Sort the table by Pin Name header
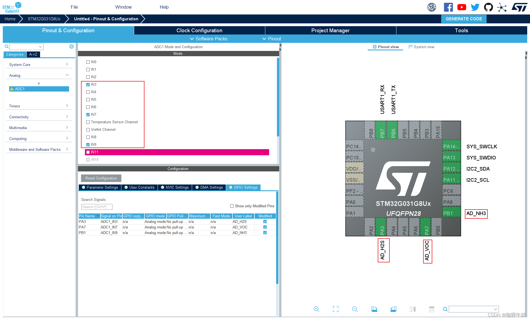Viewport: 530px width, 320px height. 89,216
